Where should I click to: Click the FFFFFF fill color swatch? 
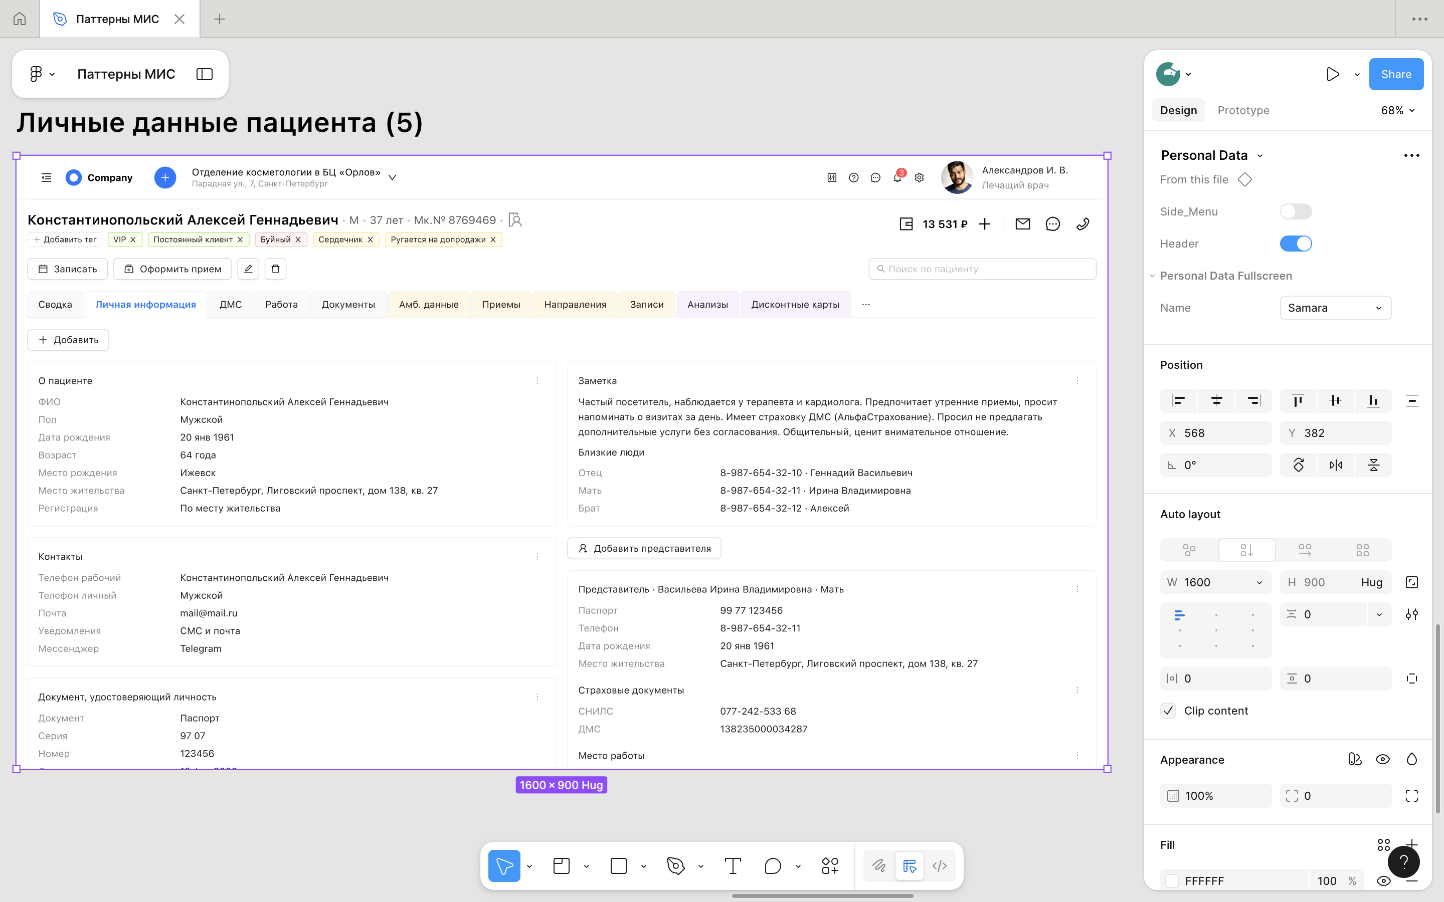click(x=1173, y=880)
